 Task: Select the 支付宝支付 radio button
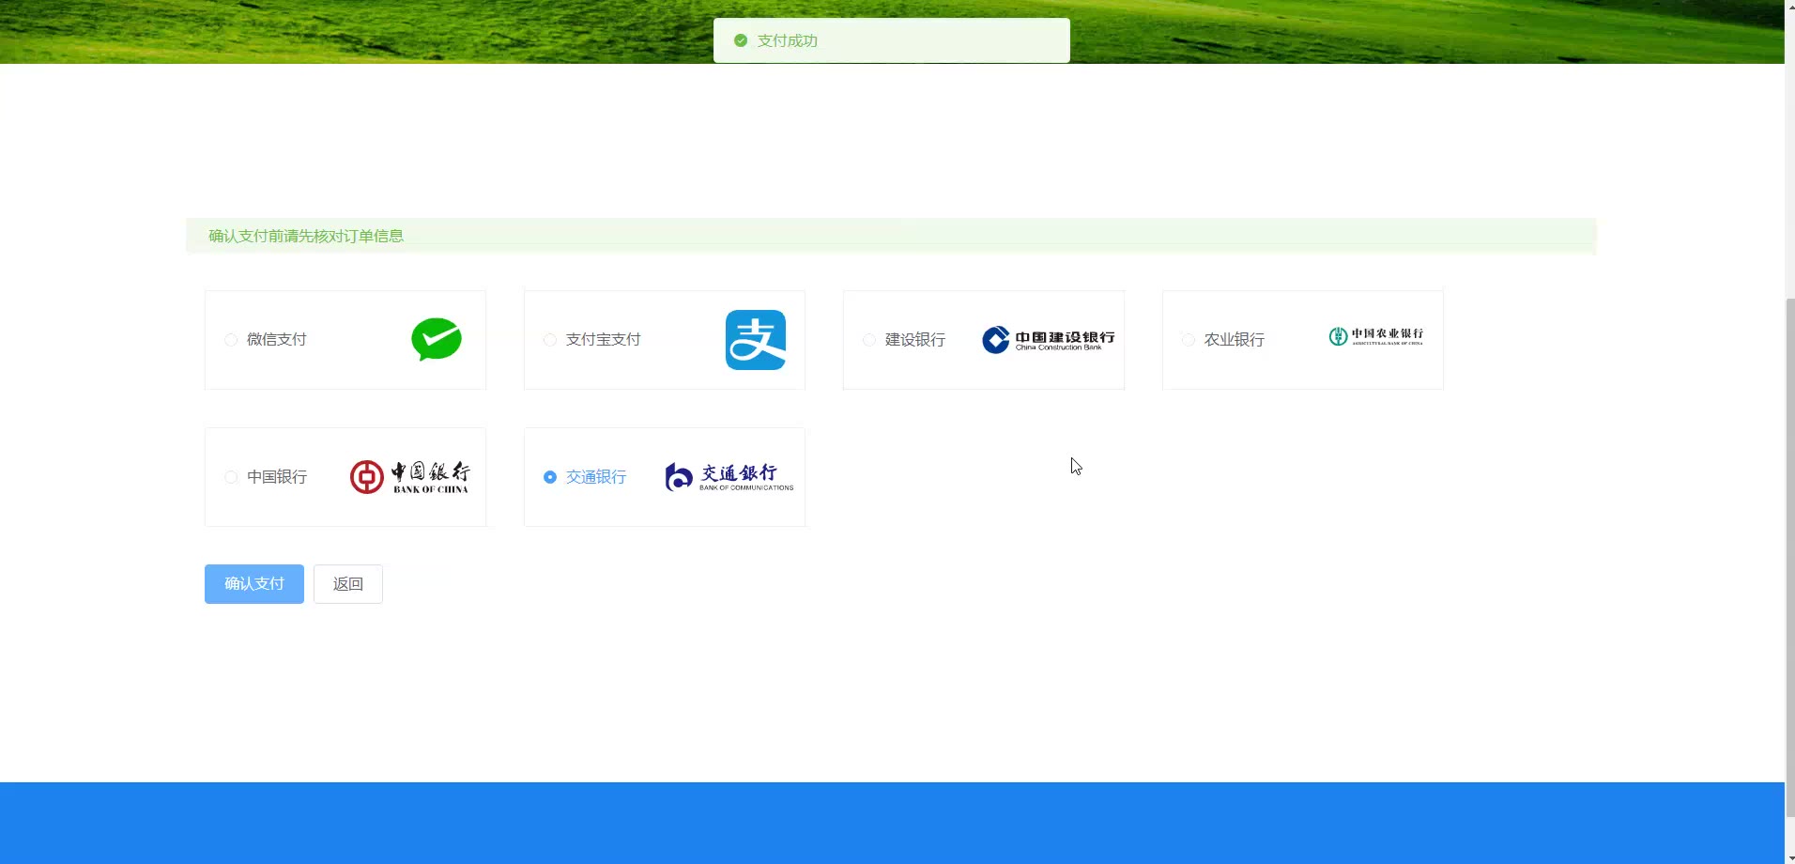(x=550, y=340)
